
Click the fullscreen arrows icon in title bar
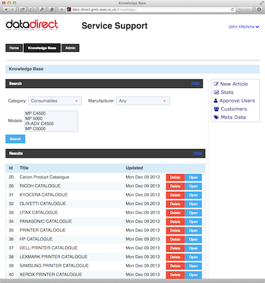tap(262, 3)
